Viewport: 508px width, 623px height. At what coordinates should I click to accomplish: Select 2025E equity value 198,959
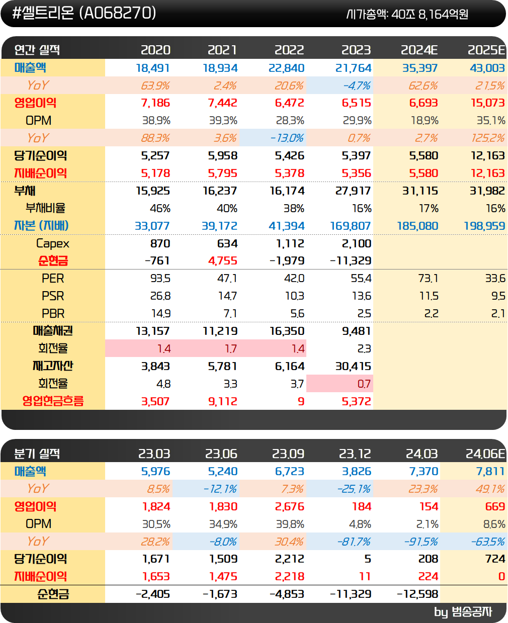coord(484,226)
